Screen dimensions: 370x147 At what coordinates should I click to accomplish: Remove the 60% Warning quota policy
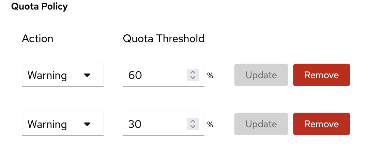(x=321, y=75)
